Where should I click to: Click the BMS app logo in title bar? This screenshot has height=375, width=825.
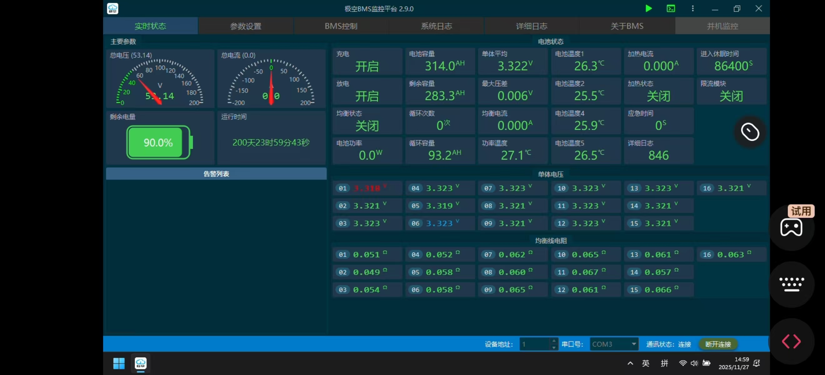[x=112, y=8]
